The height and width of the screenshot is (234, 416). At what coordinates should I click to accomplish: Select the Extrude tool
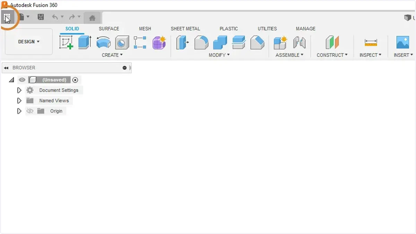(85, 42)
